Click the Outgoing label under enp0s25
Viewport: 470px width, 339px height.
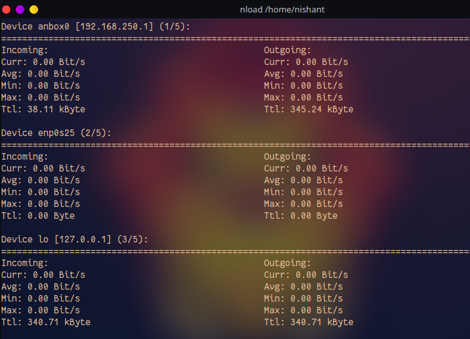[287, 156]
